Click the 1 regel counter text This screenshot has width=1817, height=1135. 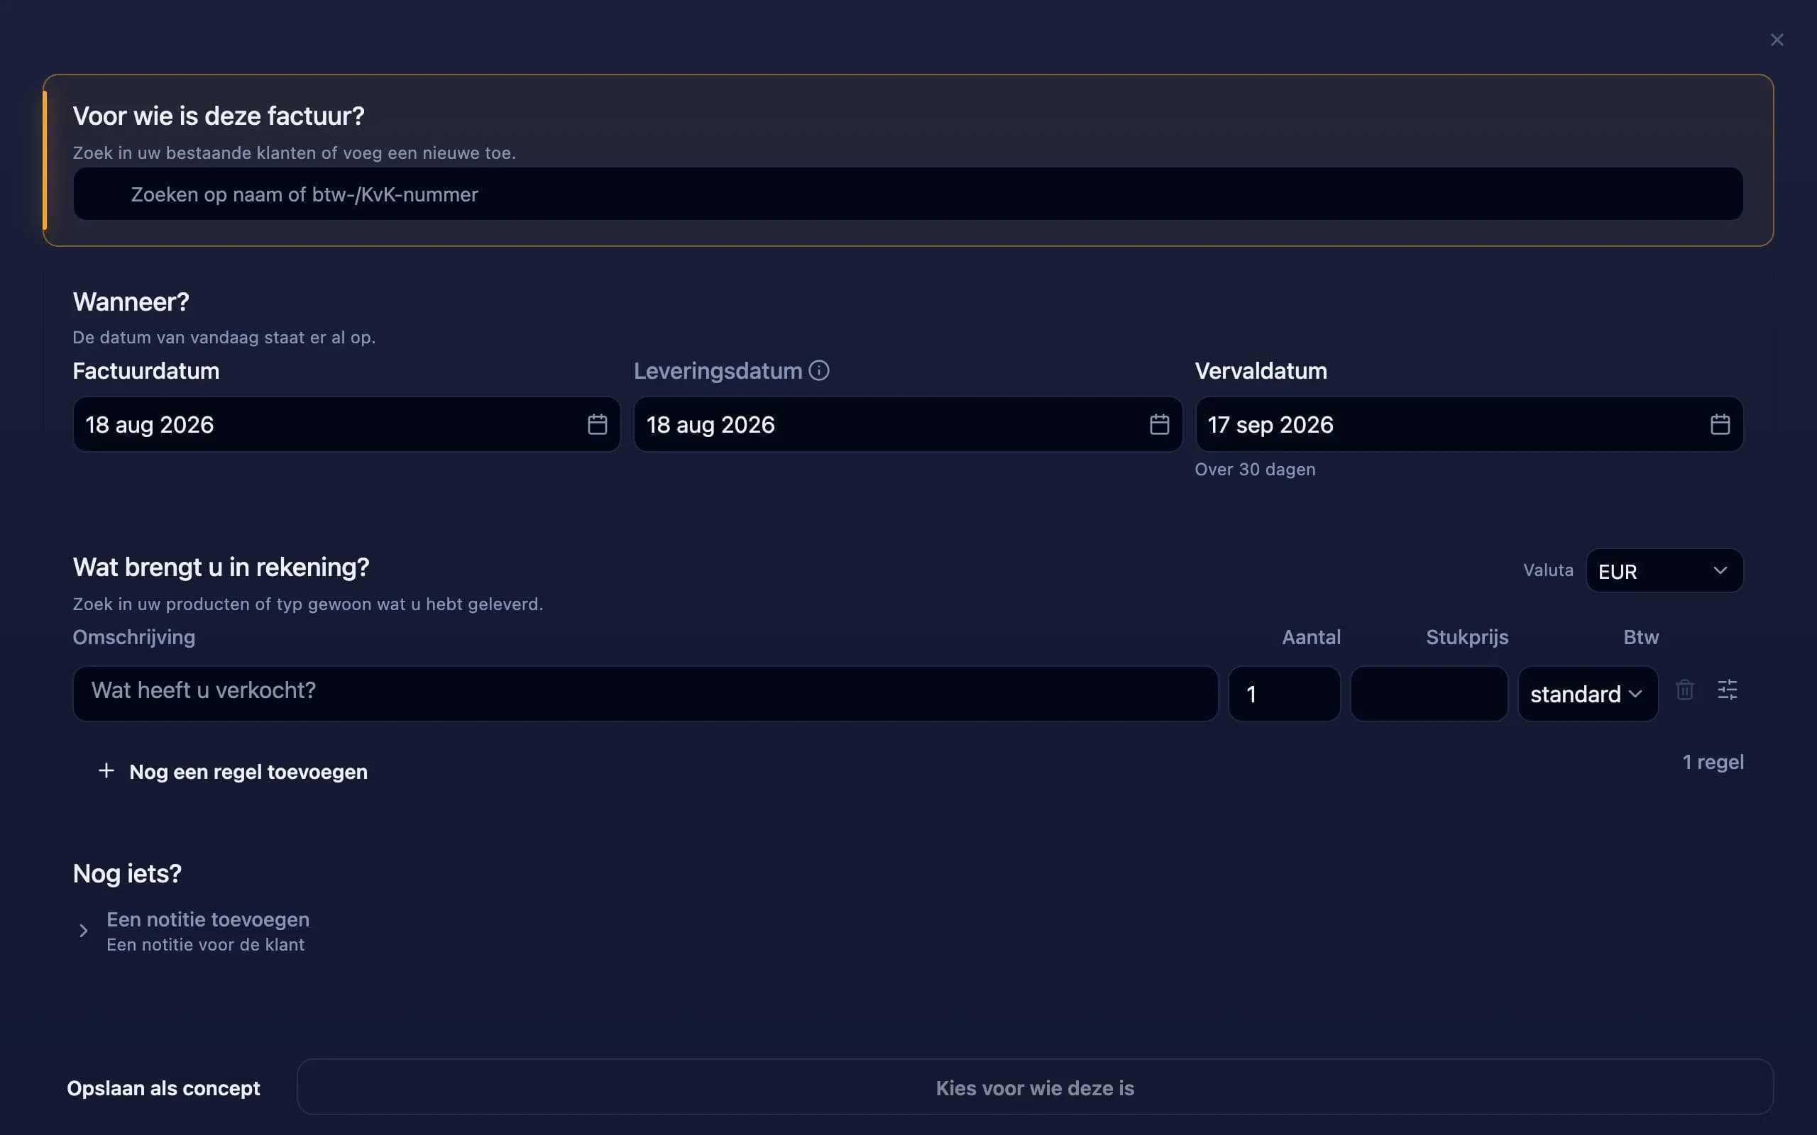point(1713,762)
